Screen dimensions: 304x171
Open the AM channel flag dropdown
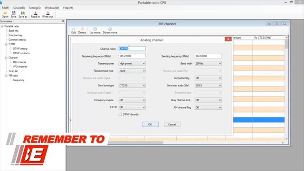click(208, 107)
